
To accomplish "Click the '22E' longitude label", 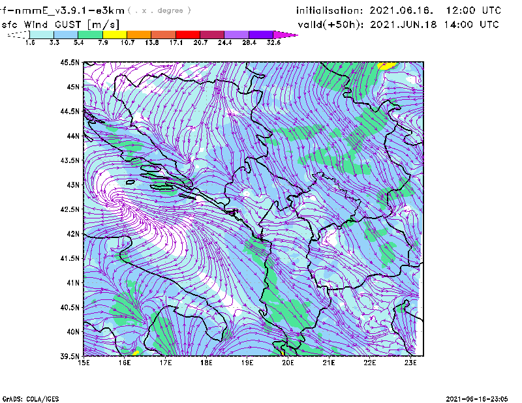I will point(369,363).
